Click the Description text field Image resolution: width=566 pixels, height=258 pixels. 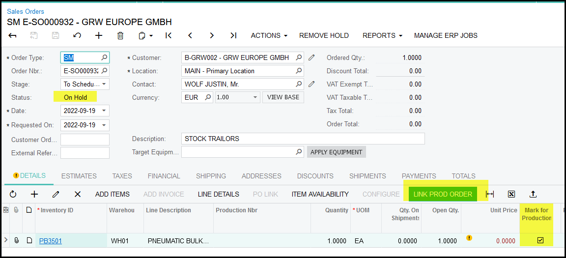point(303,139)
